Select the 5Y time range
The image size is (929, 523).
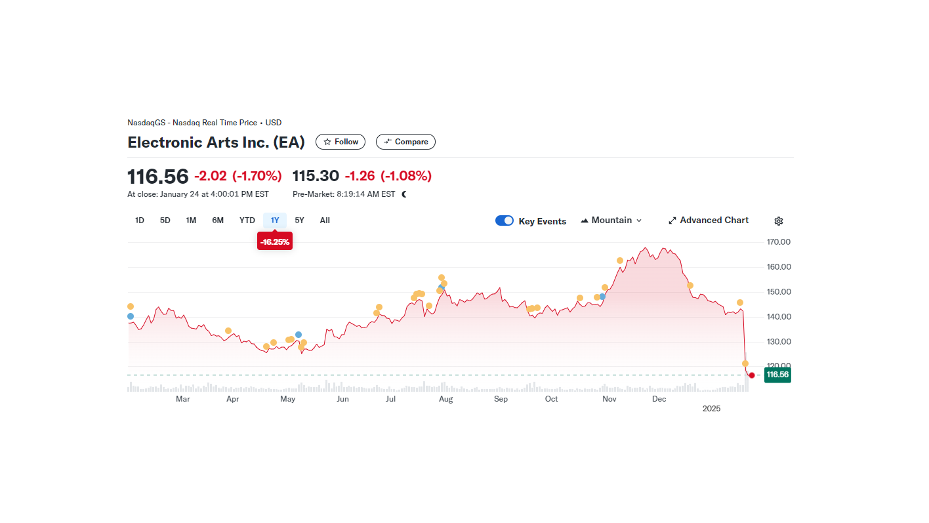click(x=300, y=220)
